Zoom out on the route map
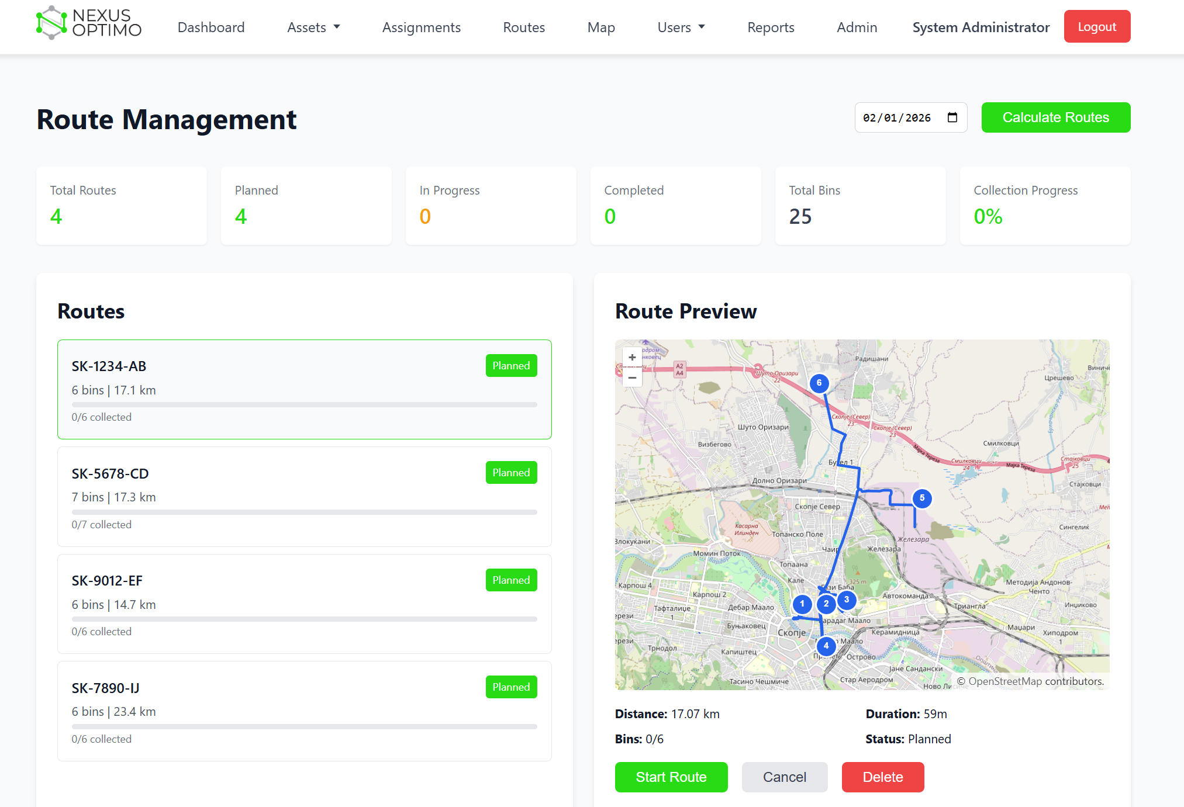Image resolution: width=1184 pixels, height=807 pixels. 632,377
